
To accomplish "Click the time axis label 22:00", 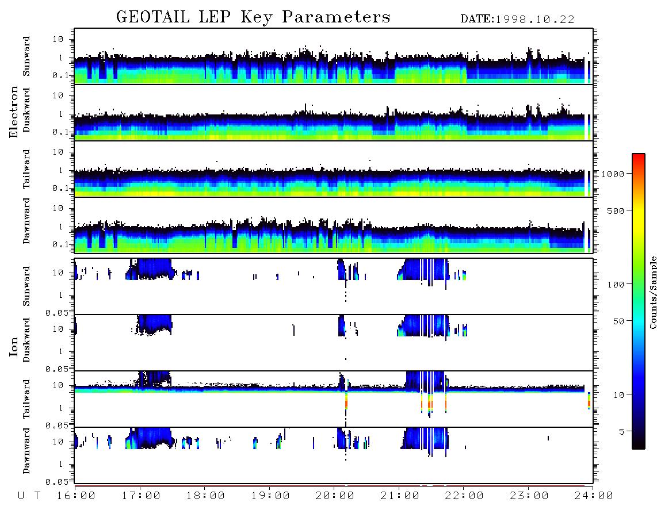I will (464, 496).
